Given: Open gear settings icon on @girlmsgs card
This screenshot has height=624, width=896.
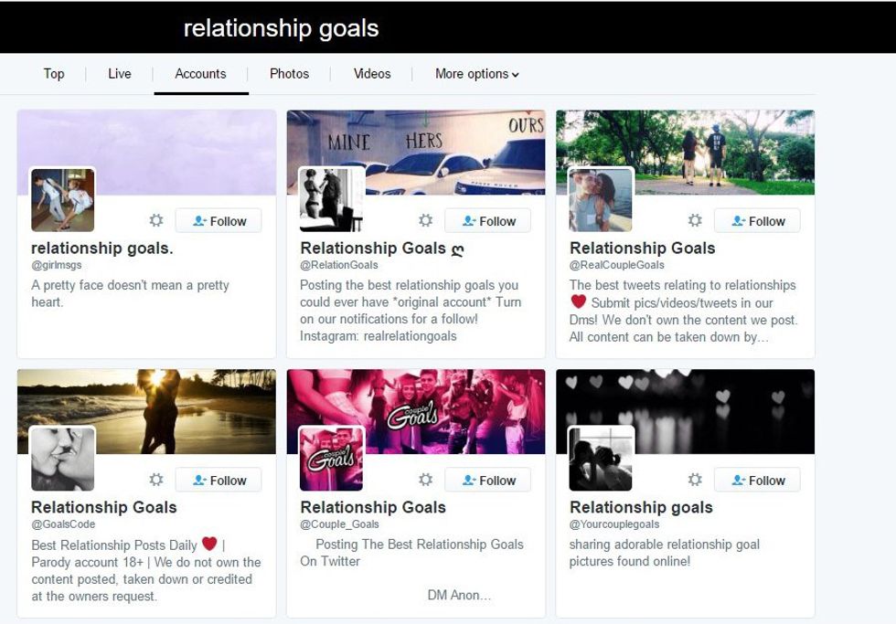Looking at the screenshot, I should pyautogui.click(x=156, y=220).
